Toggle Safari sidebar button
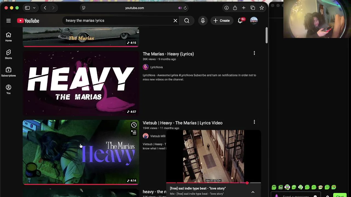The width and height of the screenshot is (351, 197). (x=27, y=8)
